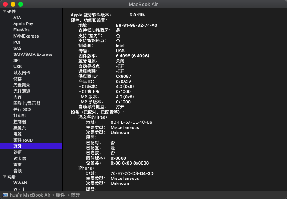Screen dimensions: 287x199
Task: Click the 传输 USB value
Action: point(120,51)
